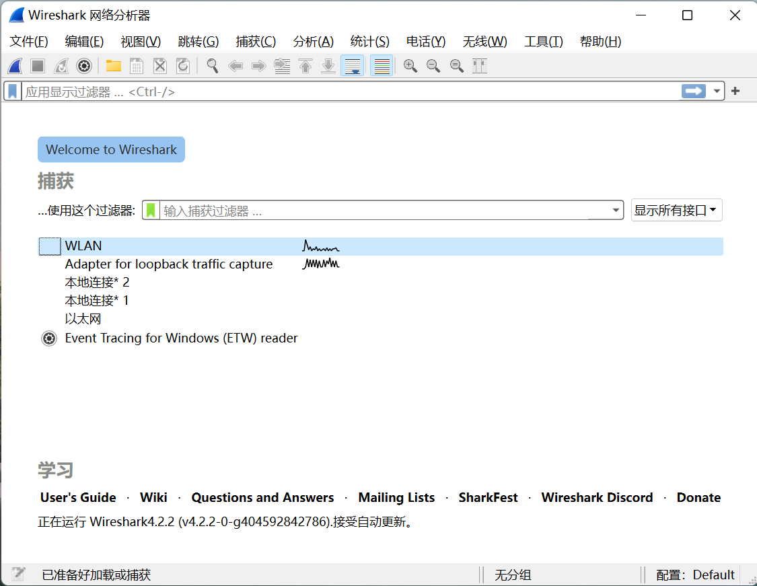Open expert information icon in status bar
Image resolution: width=757 pixels, height=586 pixels.
[x=18, y=574]
